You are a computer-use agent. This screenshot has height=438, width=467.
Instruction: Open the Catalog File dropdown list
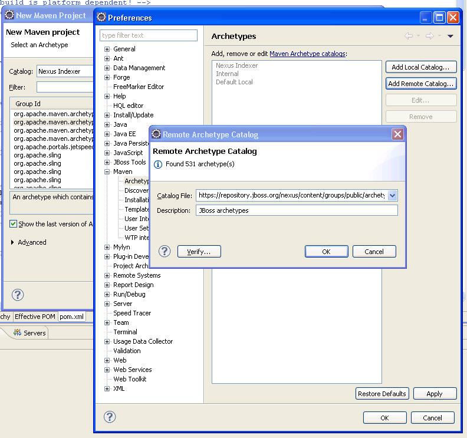pyautogui.click(x=393, y=195)
